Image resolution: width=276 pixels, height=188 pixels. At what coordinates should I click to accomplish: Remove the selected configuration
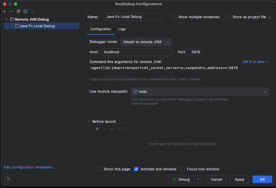coord(11,11)
